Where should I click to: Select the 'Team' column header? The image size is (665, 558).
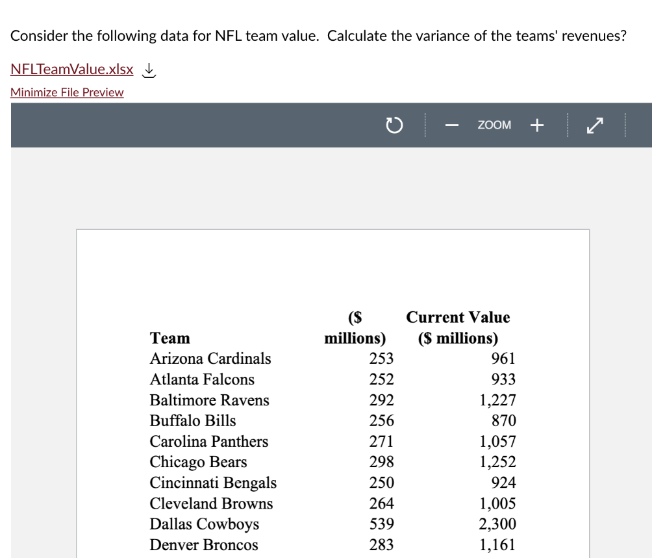(x=170, y=338)
